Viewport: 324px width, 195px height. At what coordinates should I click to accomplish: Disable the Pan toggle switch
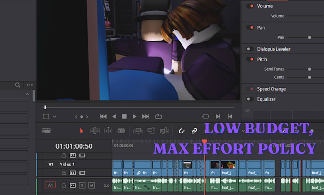(250, 28)
